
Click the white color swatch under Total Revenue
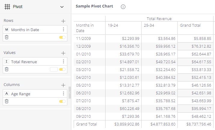(54, 69)
